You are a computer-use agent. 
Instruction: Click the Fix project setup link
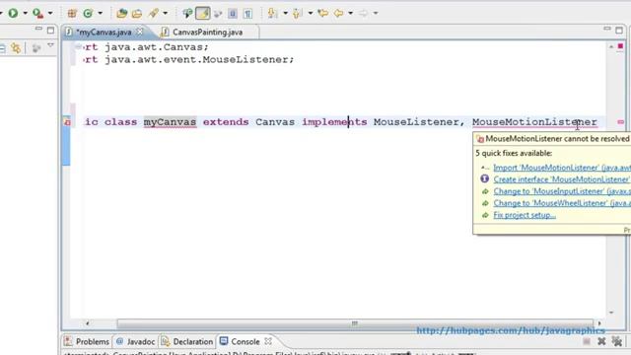coord(525,215)
